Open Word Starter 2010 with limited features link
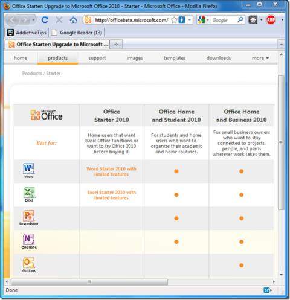This screenshot has width=290, height=300. tap(111, 171)
